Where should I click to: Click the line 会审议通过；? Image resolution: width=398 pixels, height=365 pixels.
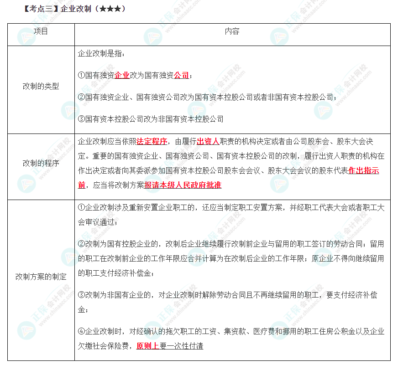pos(98,222)
